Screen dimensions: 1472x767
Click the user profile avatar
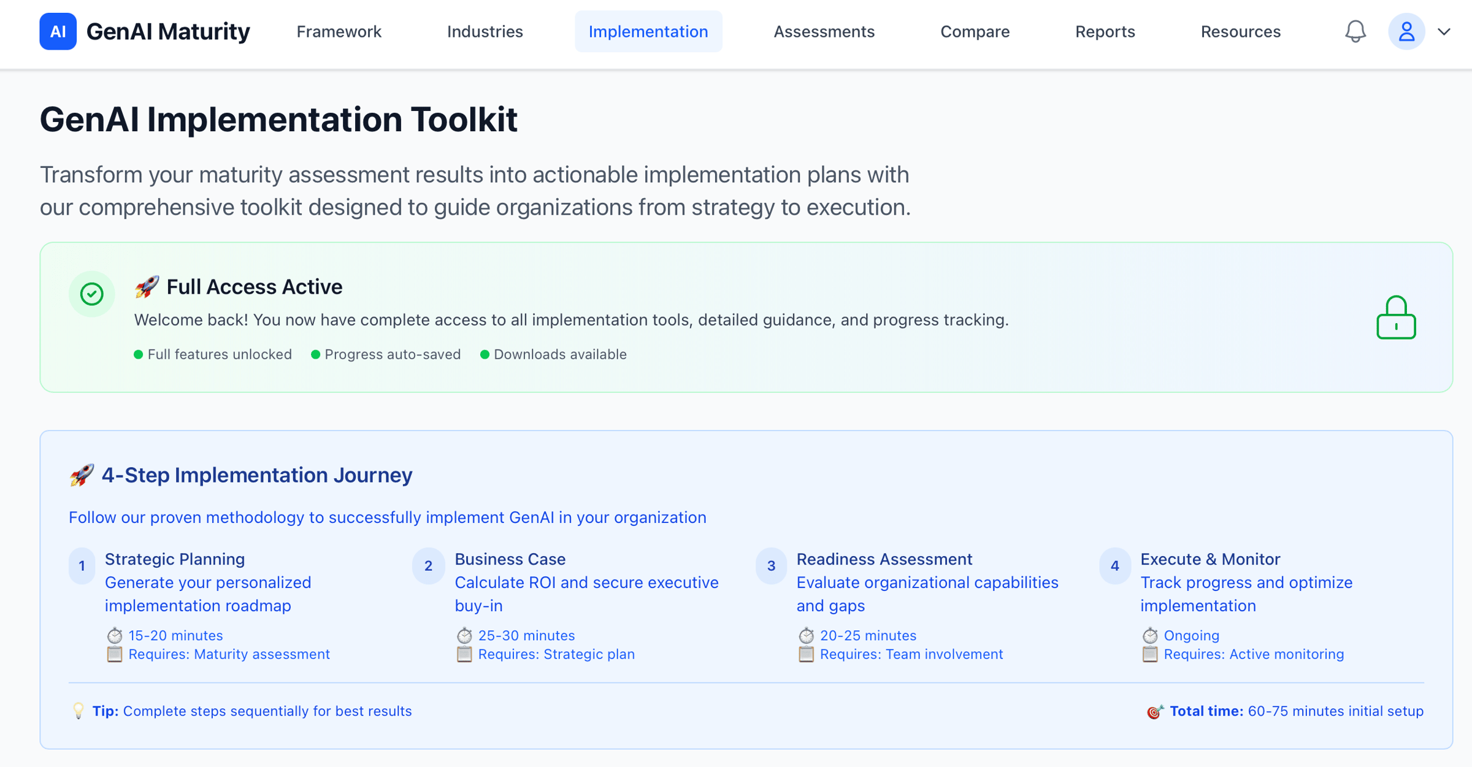tap(1406, 31)
